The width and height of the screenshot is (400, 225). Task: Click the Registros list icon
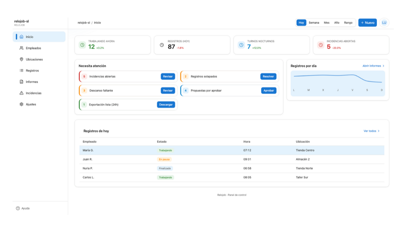pyautogui.click(x=22, y=71)
